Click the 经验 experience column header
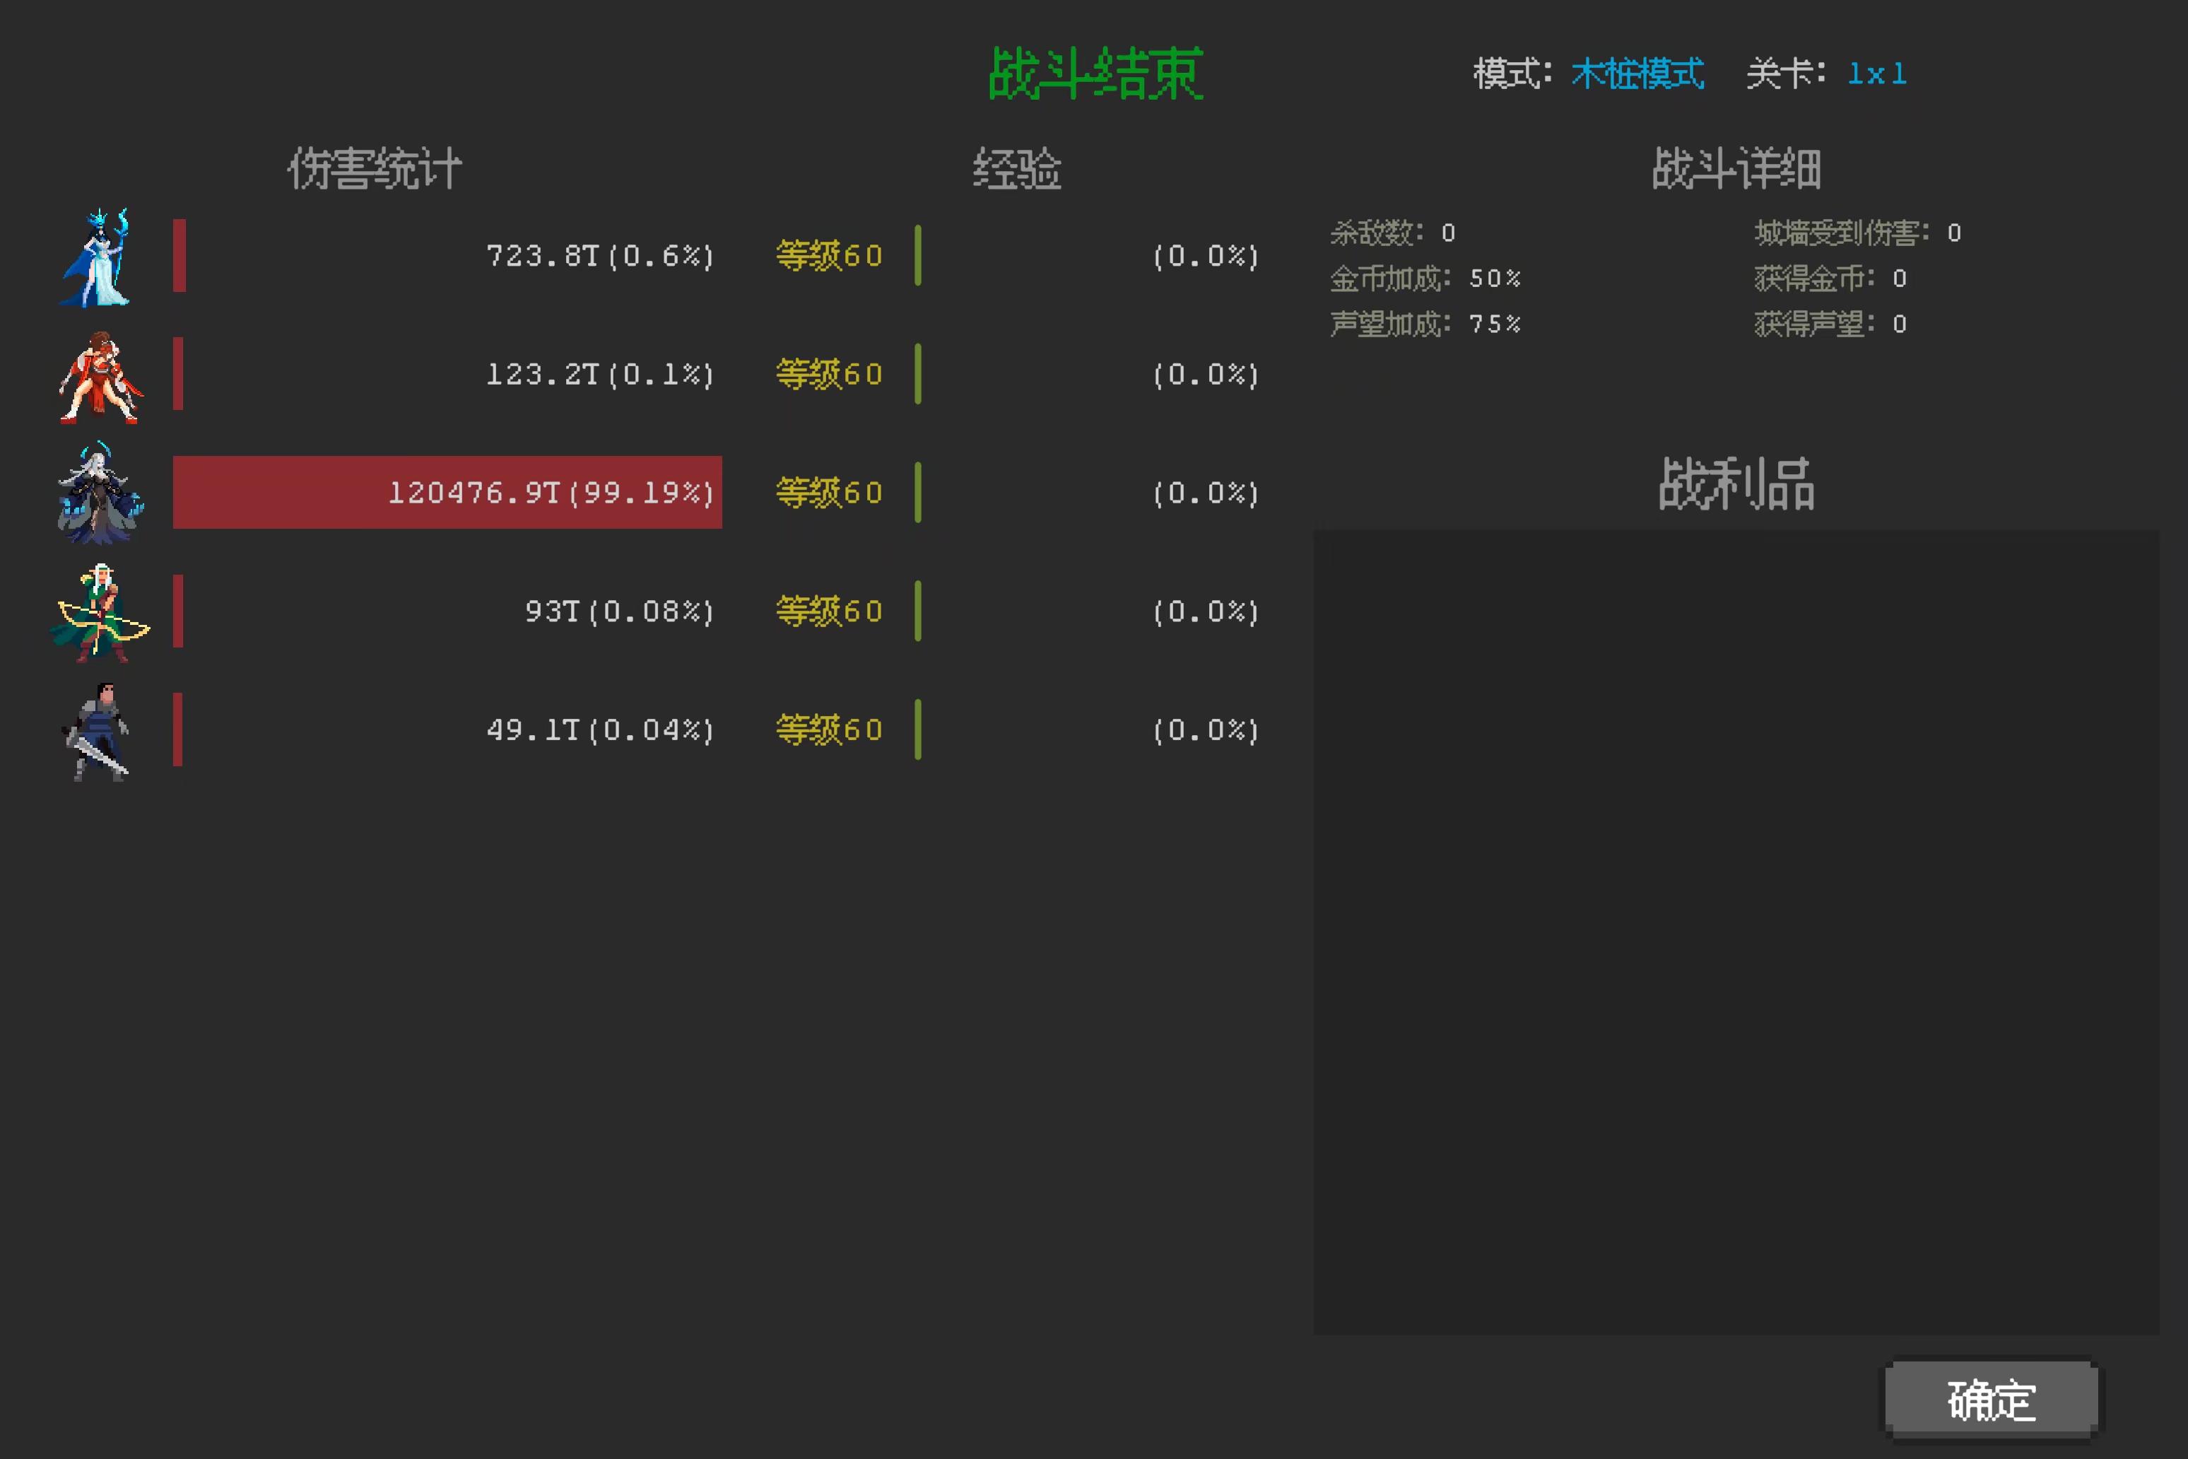The height and width of the screenshot is (1459, 2188). (1017, 170)
